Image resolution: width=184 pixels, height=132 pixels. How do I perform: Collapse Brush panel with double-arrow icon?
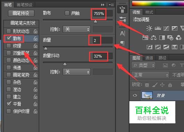click(x=103, y=5)
